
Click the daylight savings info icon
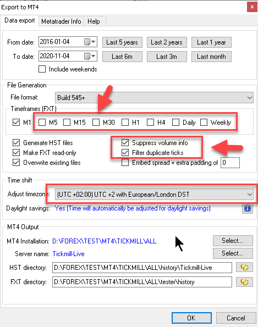[248, 208]
